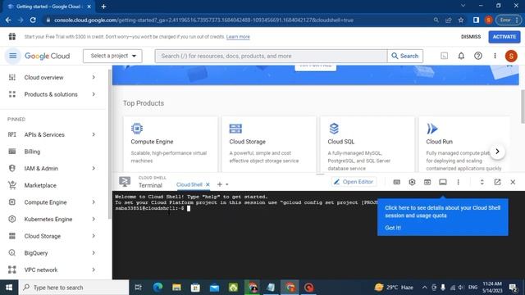Image resolution: width=525 pixels, height=295 pixels.
Task: Dismiss the free trial banner
Action: coord(471,36)
